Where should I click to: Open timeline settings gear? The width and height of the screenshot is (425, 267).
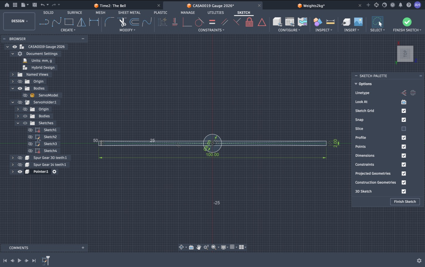coord(419,261)
